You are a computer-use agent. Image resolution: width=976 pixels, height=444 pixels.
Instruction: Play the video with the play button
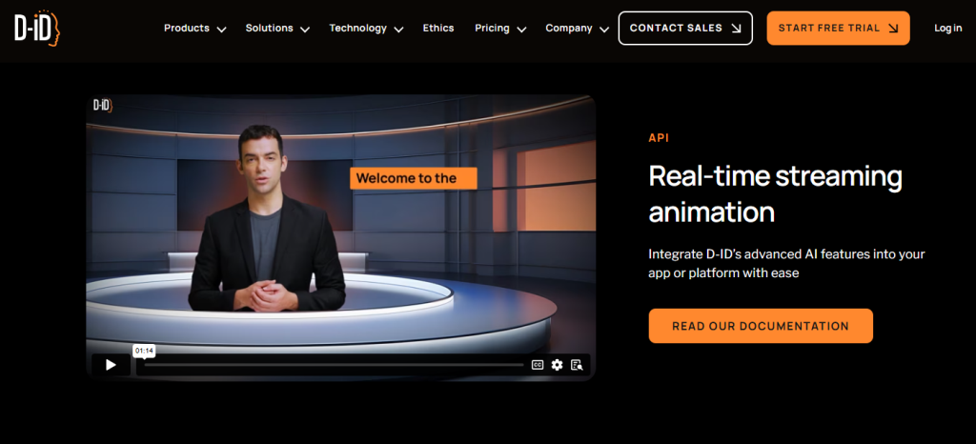click(x=111, y=365)
